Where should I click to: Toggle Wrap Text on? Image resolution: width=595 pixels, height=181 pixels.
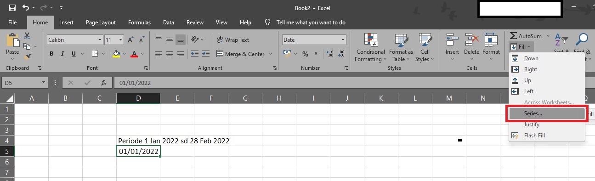233,40
